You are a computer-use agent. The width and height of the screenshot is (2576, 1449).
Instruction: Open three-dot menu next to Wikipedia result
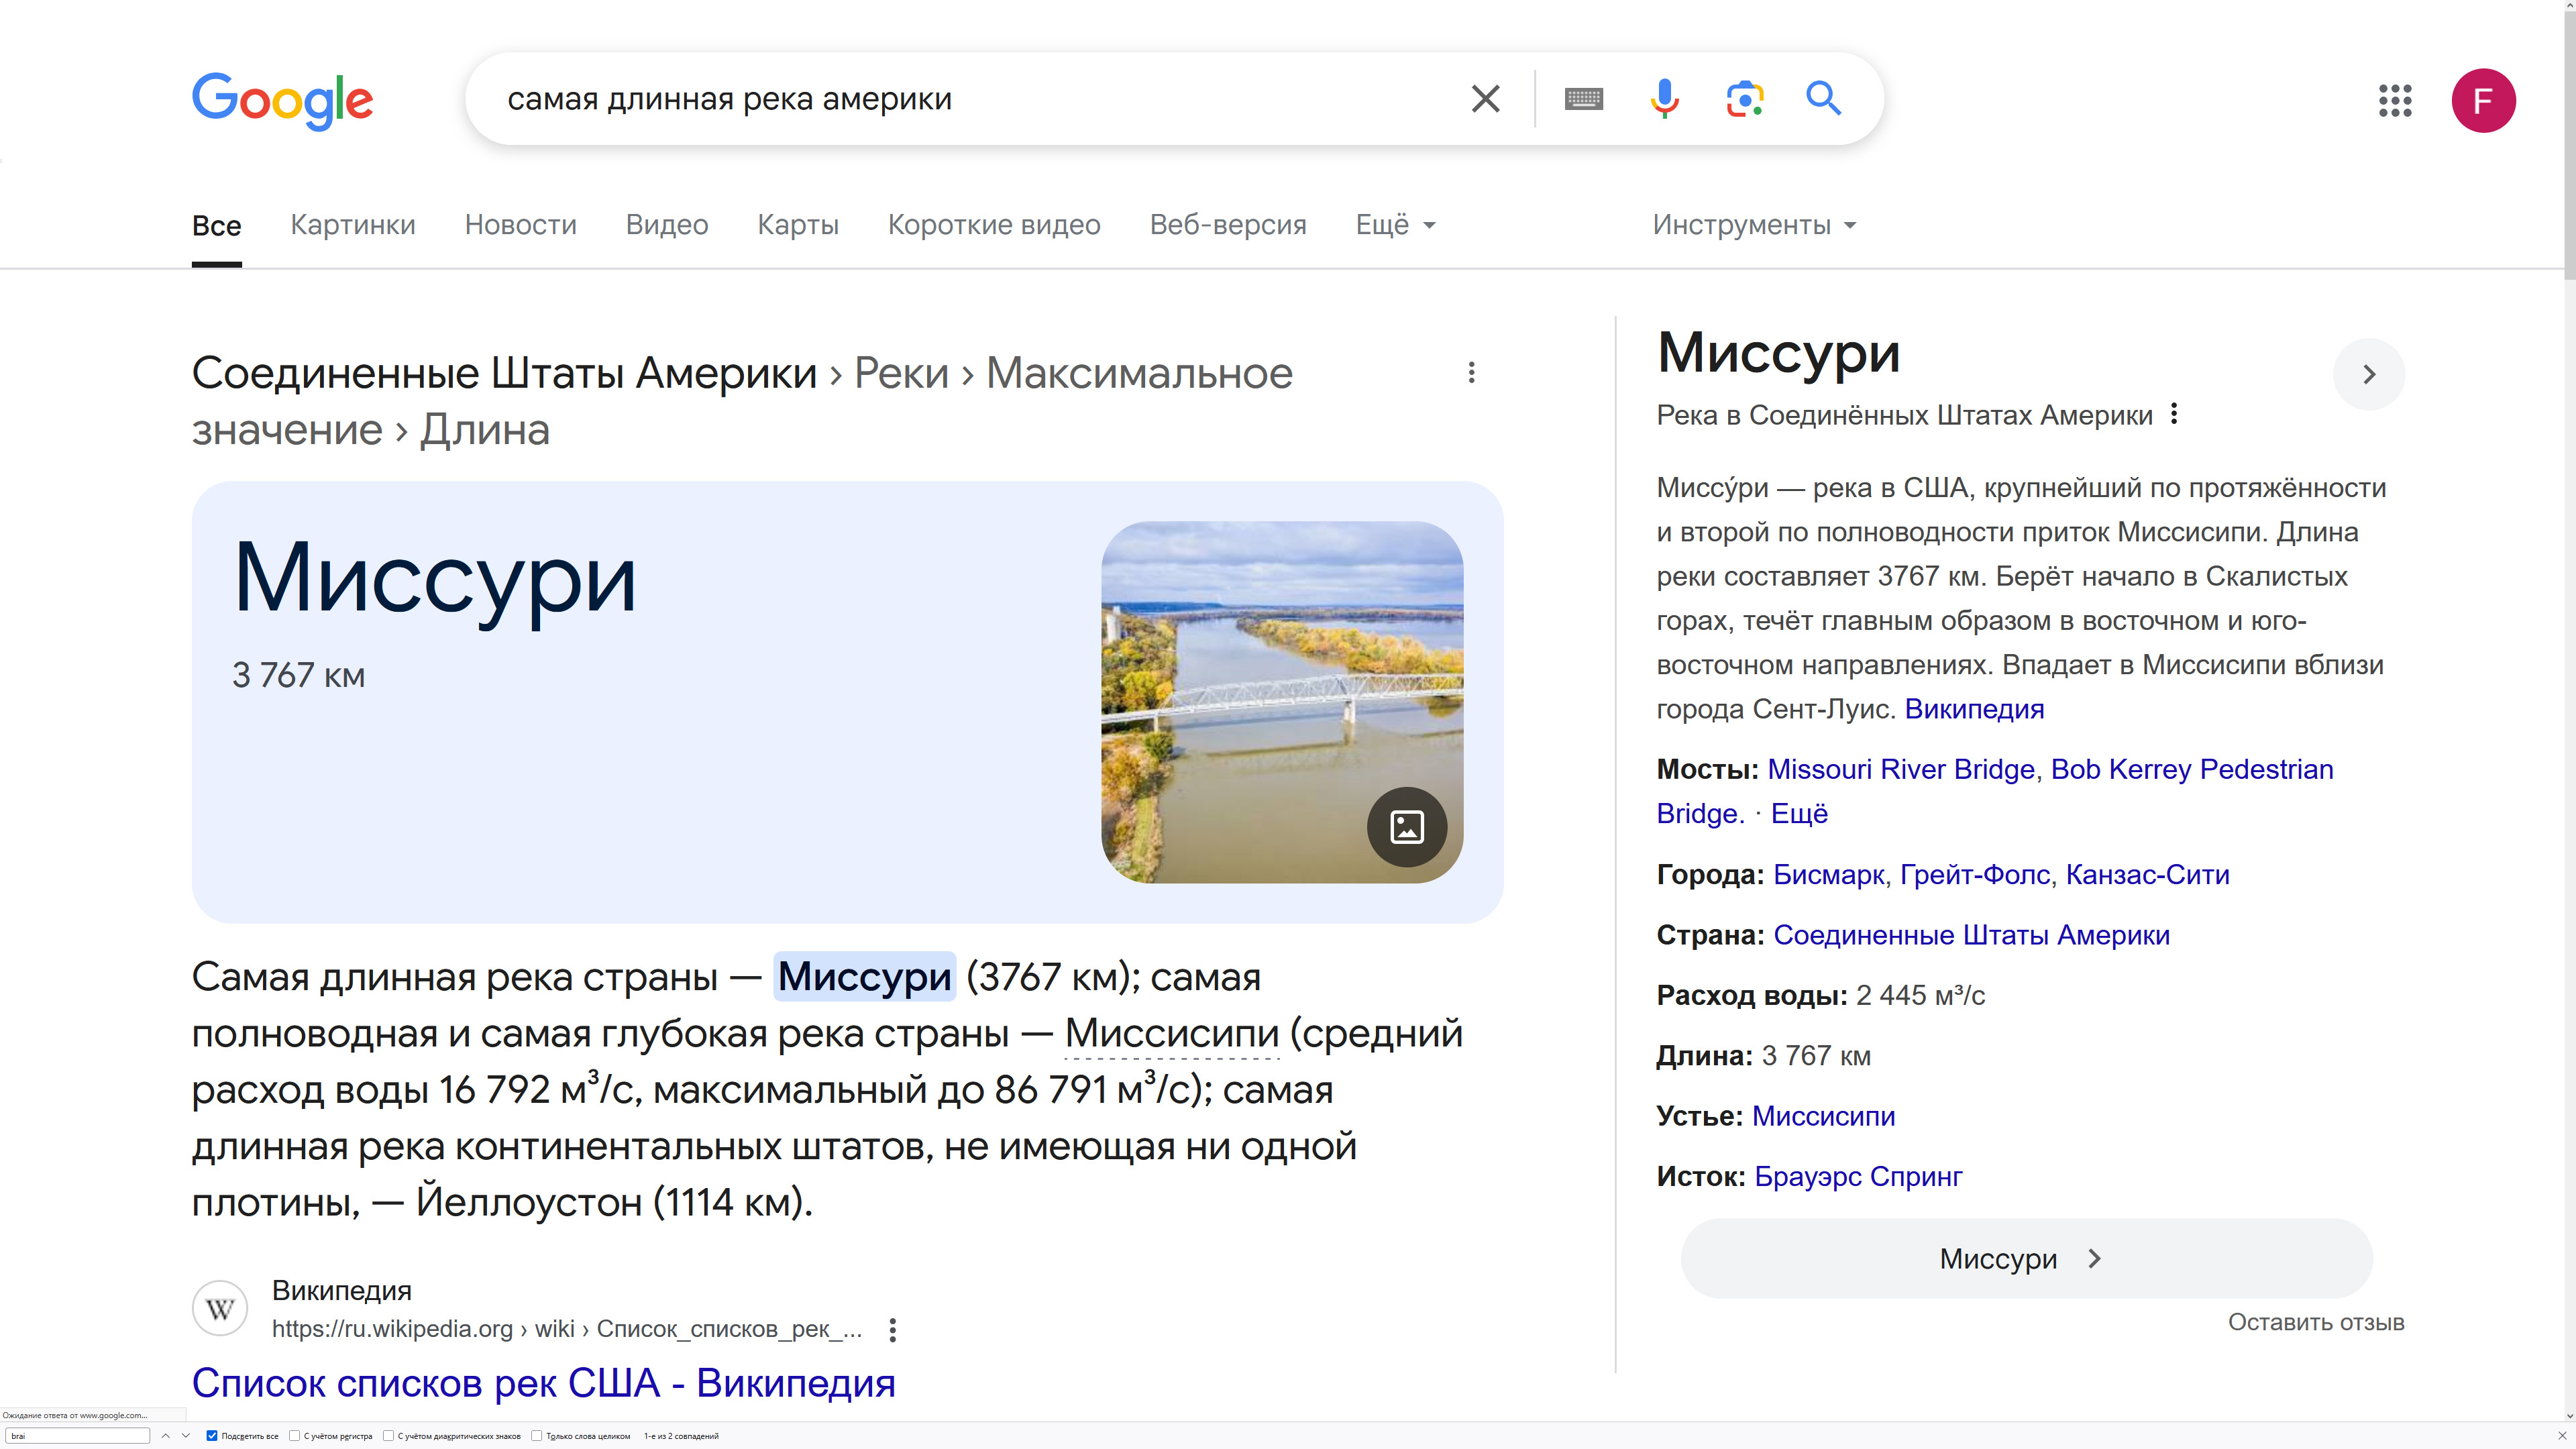point(892,1329)
